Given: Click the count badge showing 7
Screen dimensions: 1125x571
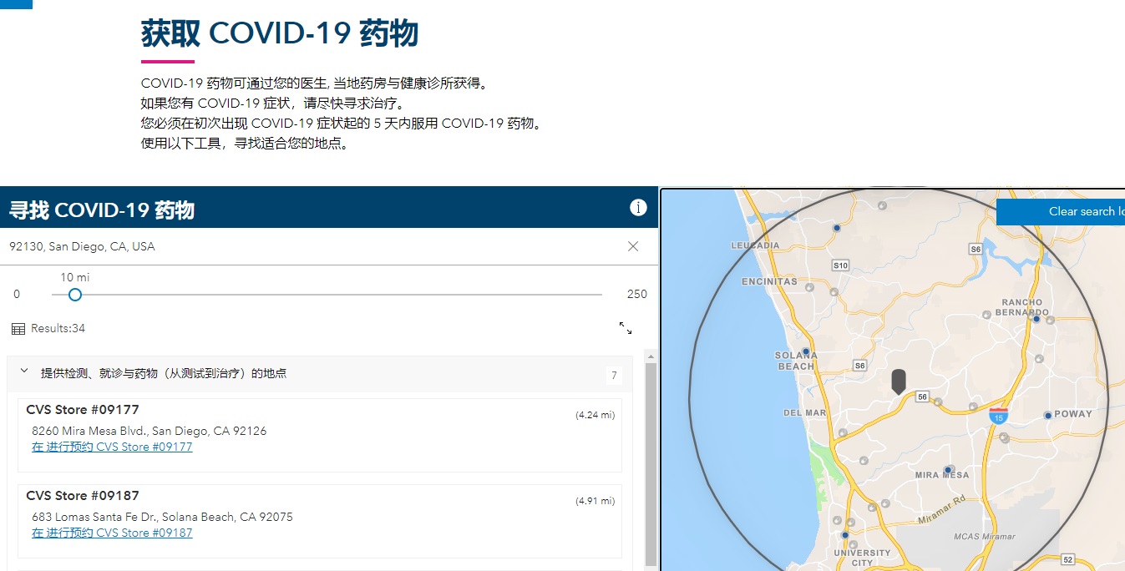Looking at the screenshot, I should tap(614, 376).
